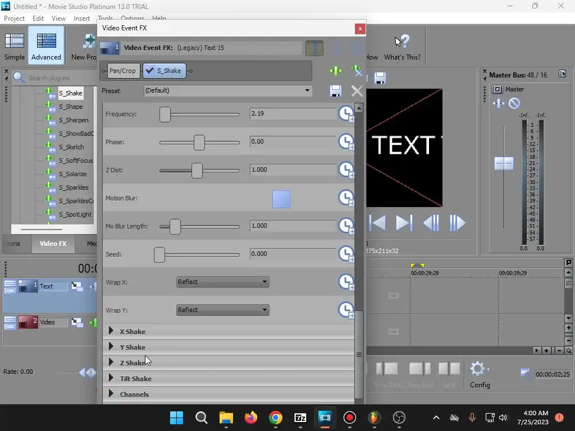Click the Phase slider handle

pos(199,142)
